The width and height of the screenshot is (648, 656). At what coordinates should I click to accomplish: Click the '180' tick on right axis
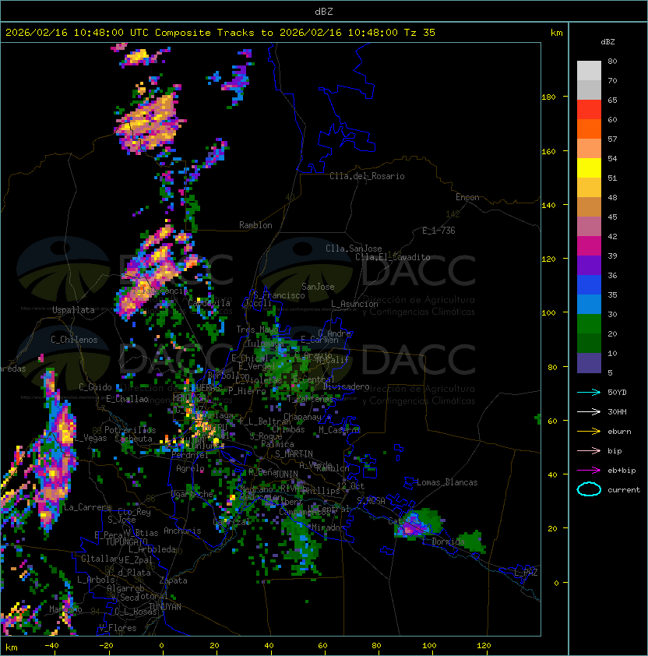tap(548, 97)
